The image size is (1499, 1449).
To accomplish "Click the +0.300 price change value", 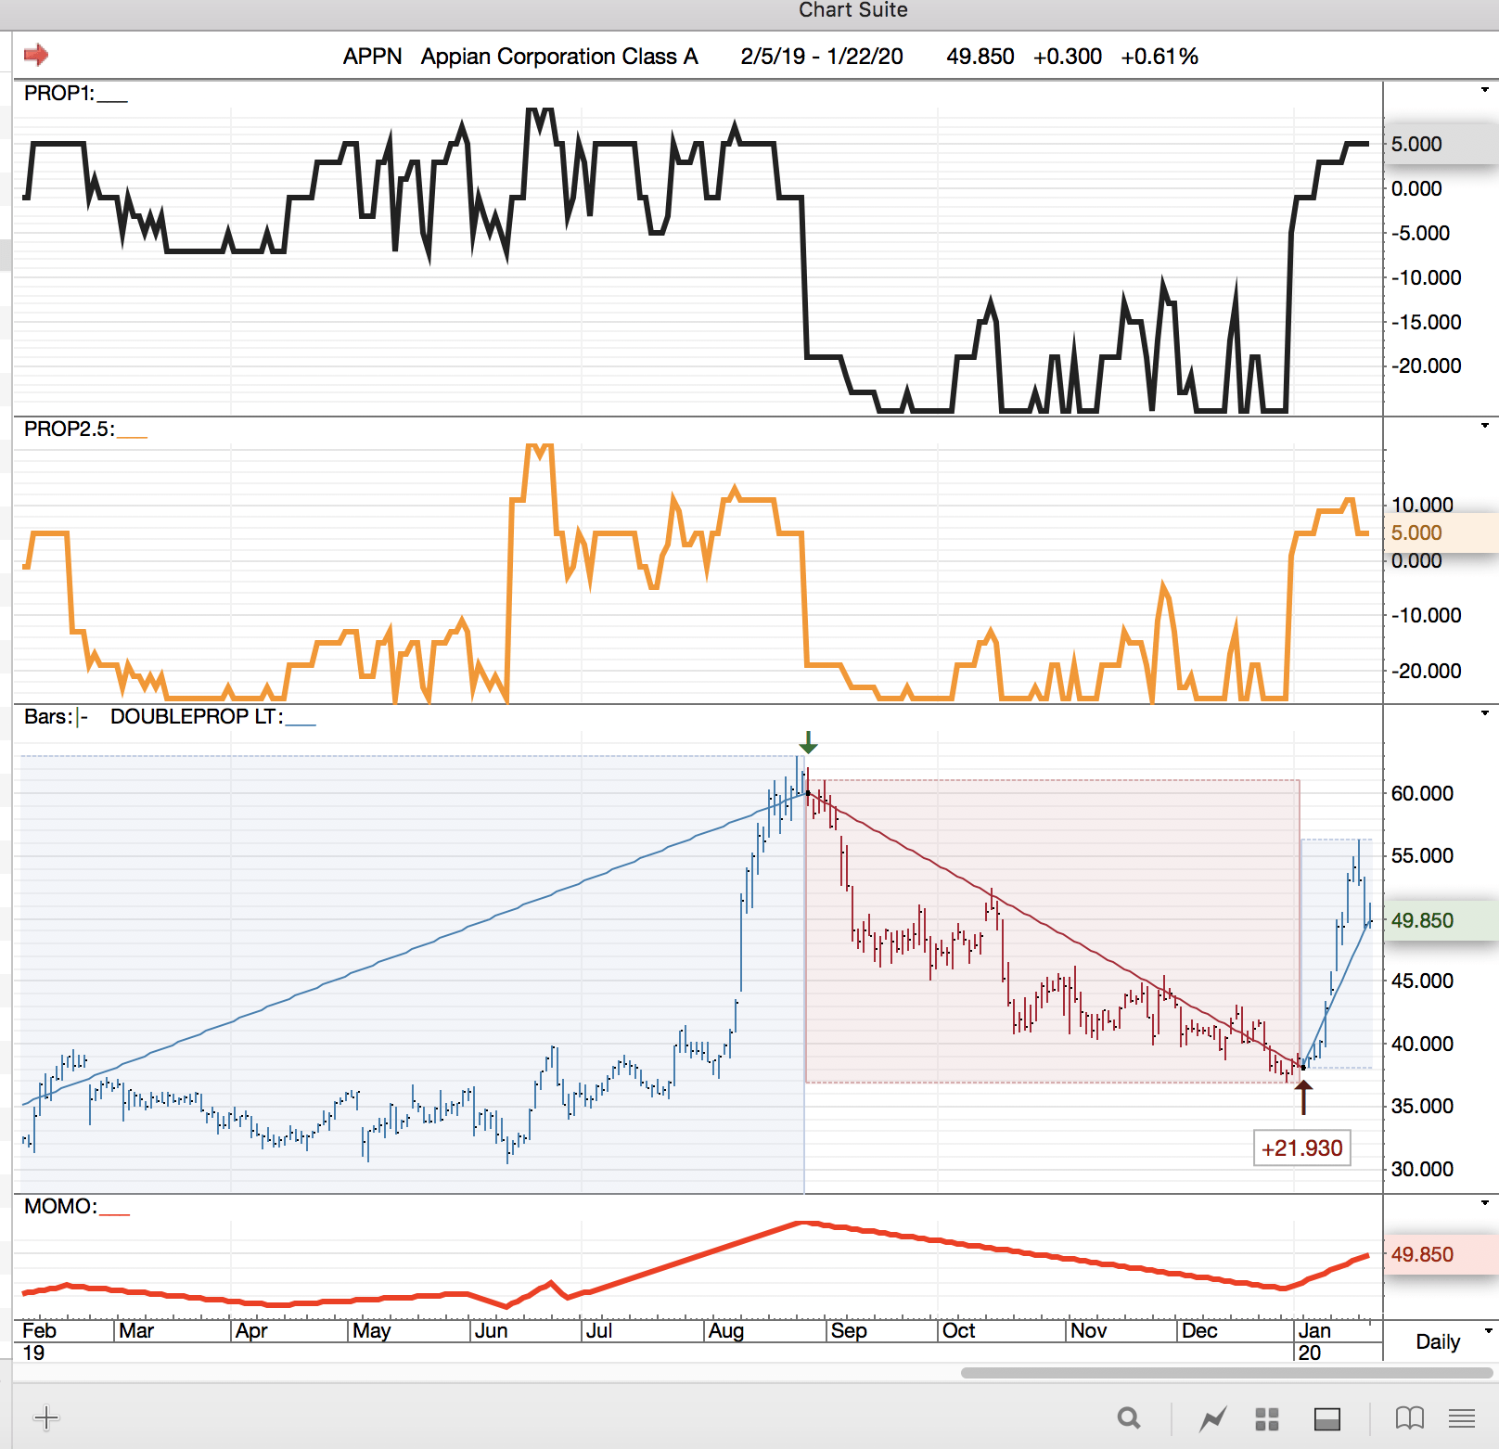I will click(x=1068, y=57).
